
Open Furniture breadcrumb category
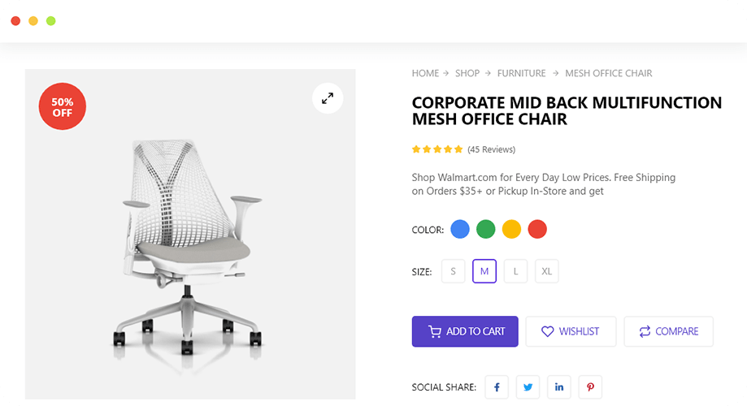(522, 73)
